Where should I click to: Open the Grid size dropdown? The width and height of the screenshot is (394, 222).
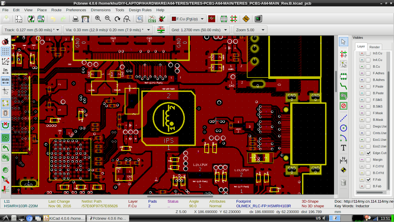199,30
